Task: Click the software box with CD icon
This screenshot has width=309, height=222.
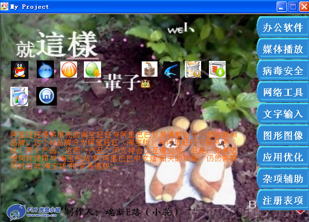Action: click(x=19, y=96)
